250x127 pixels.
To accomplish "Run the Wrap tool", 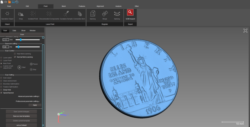I will [21, 15].
